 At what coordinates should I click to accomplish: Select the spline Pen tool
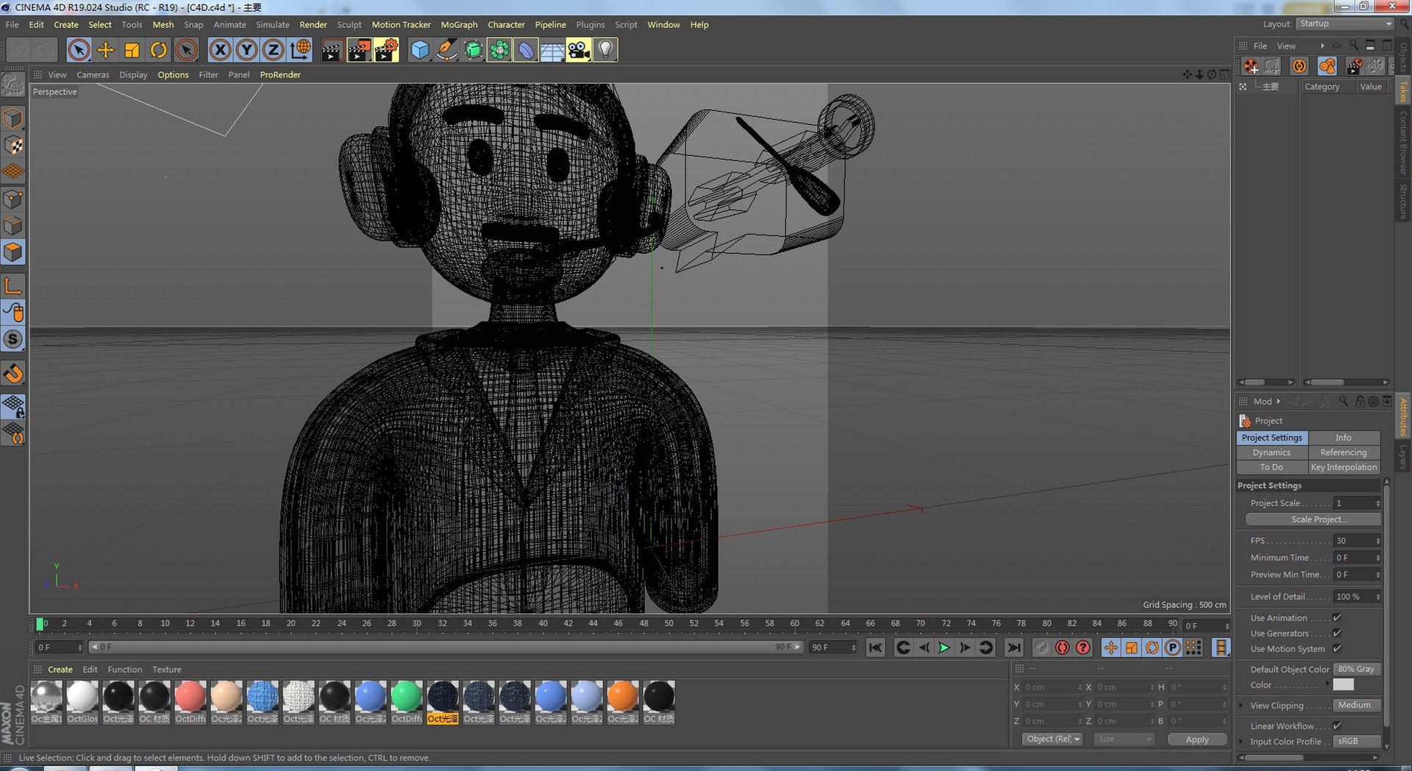[446, 50]
